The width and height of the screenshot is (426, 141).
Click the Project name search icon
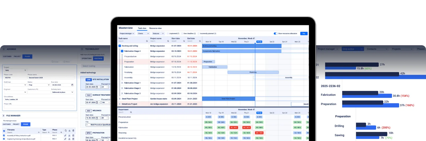point(168,41)
